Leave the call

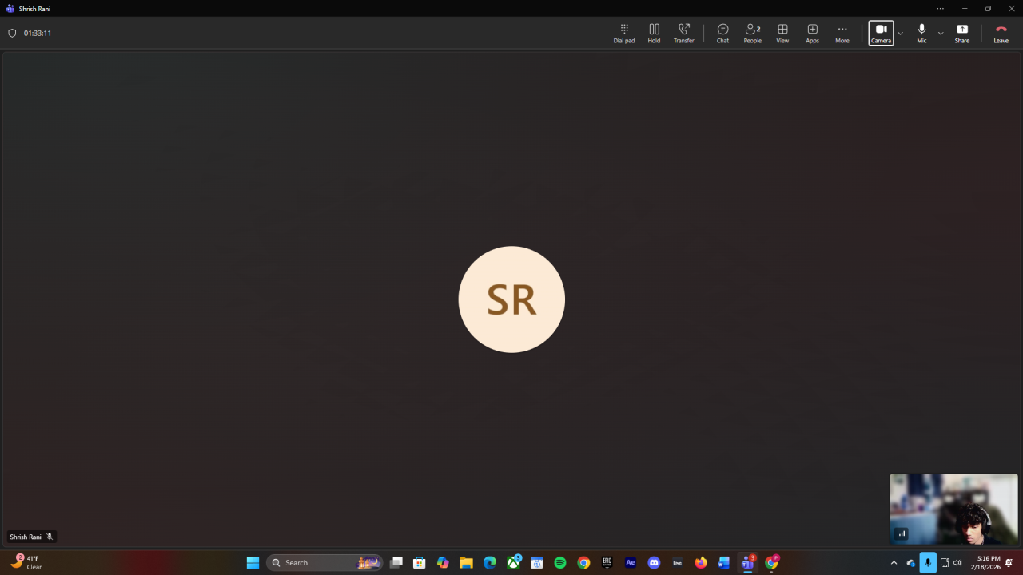point(1001,33)
